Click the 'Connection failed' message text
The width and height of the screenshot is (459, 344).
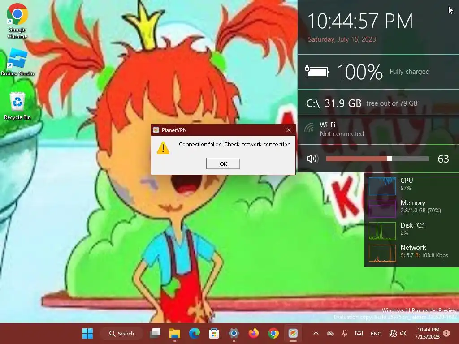click(235, 144)
